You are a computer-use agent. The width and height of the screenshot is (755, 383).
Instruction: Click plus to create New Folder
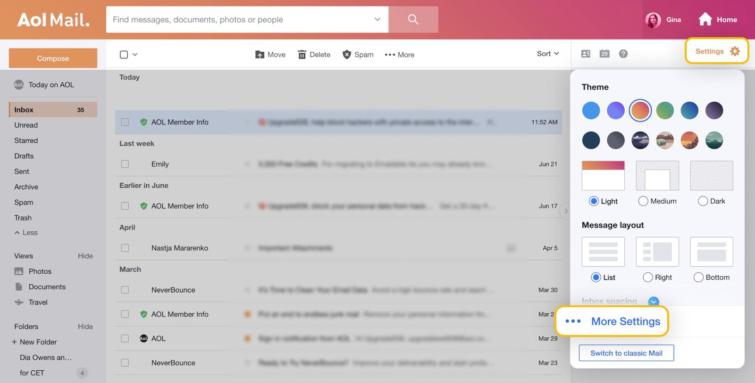(14, 342)
